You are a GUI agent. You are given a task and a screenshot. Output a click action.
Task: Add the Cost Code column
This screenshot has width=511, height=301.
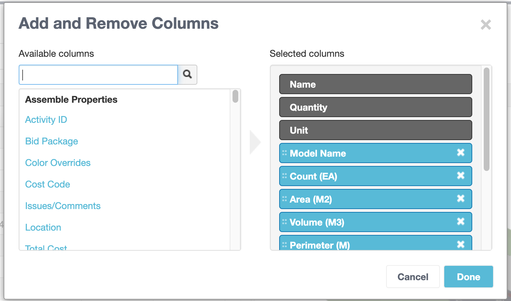(47, 184)
